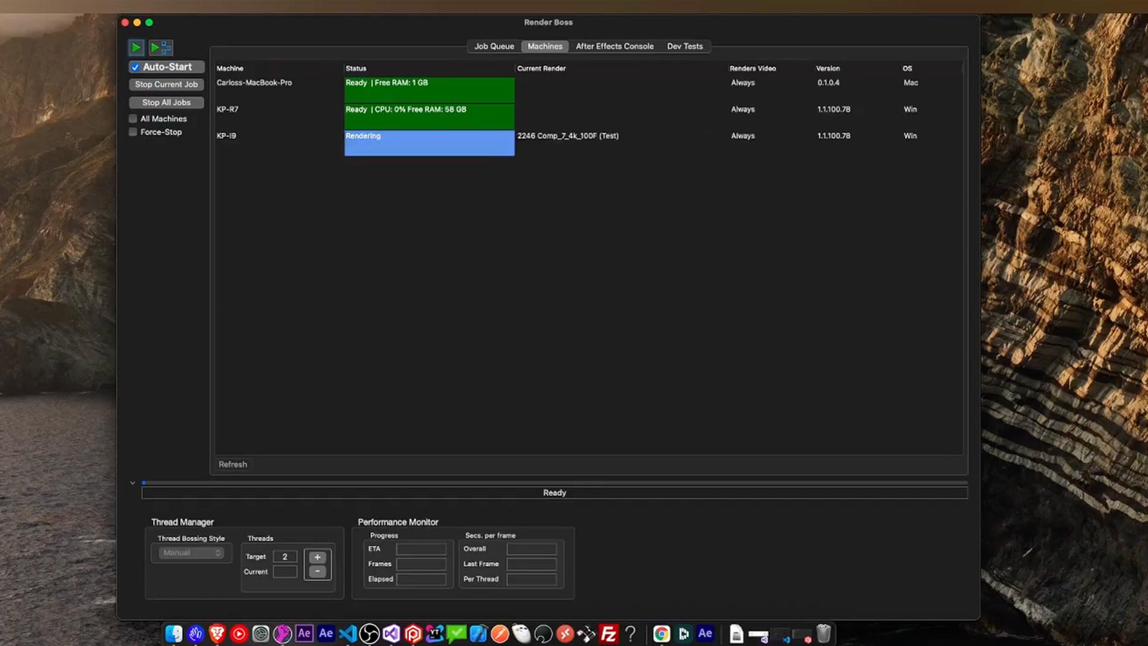Image resolution: width=1148 pixels, height=646 pixels.
Task: Click the start network render icon
Action: pyautogui.click(x=160, y=47)
